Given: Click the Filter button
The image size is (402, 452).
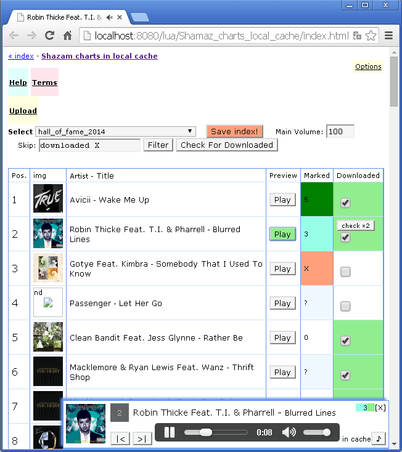Looking at the screenshot, I should [158, 145].
